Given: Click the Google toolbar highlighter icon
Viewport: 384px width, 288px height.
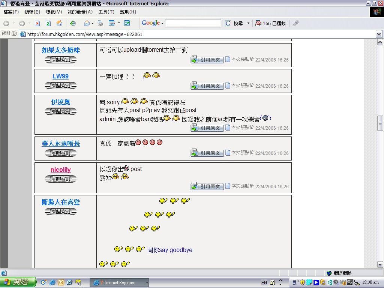Looking at the screenshot, I should (296, 23).
